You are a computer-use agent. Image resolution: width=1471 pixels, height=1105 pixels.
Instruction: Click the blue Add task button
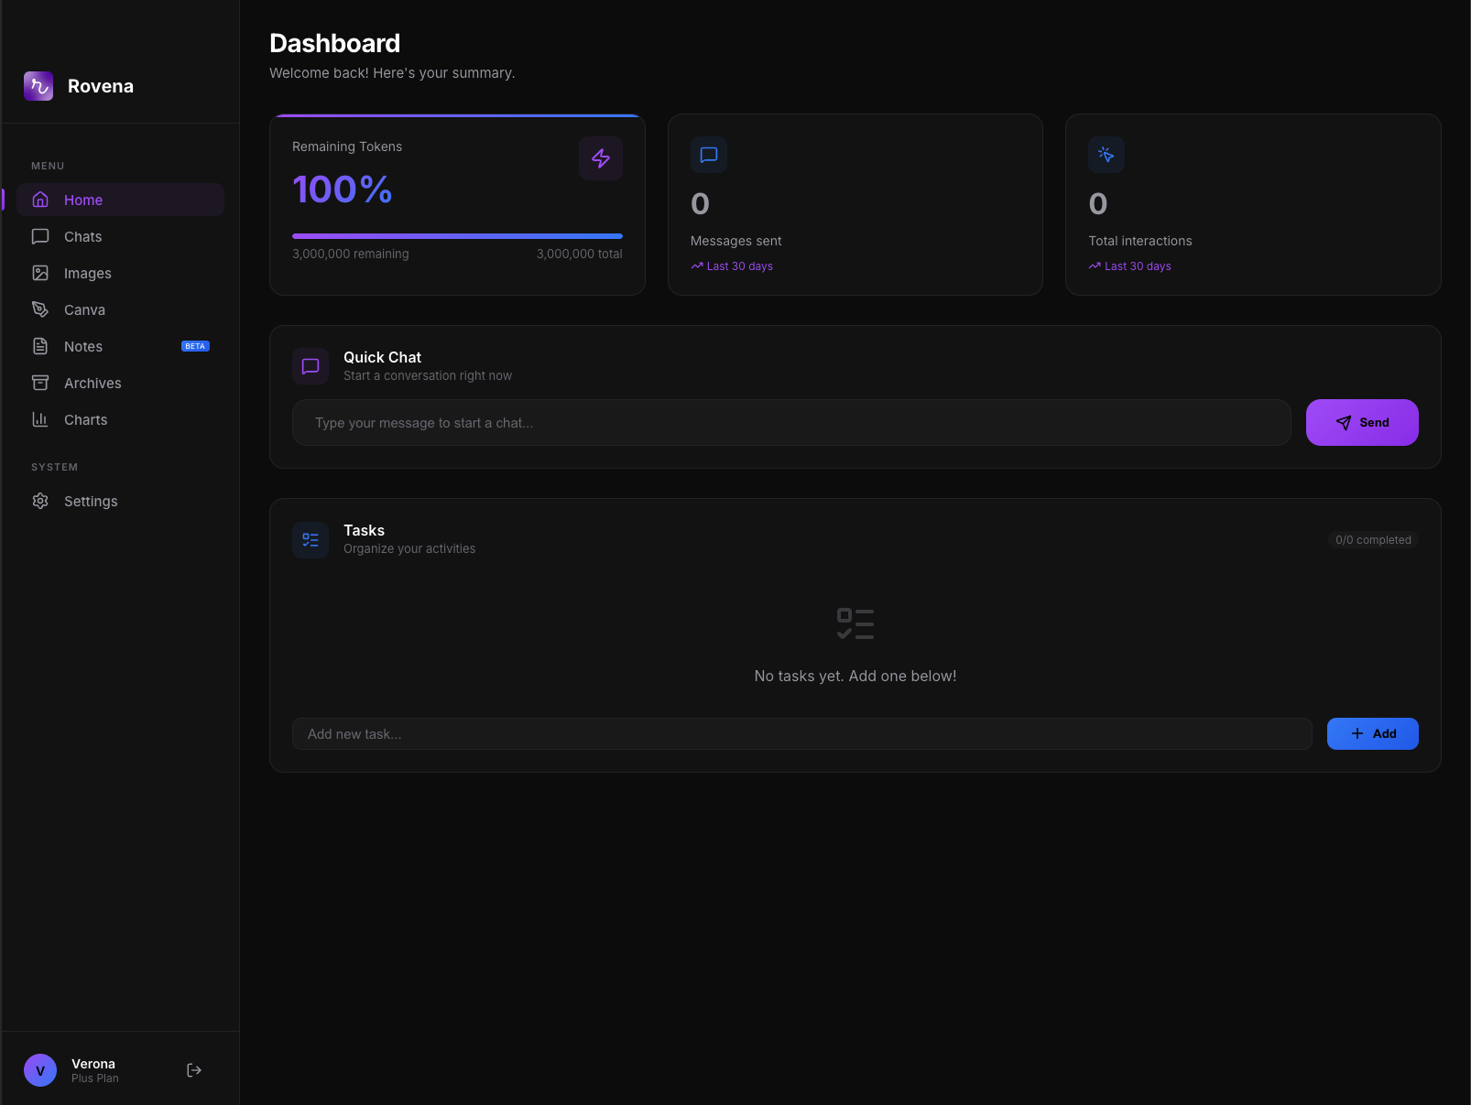(1372, 733)
